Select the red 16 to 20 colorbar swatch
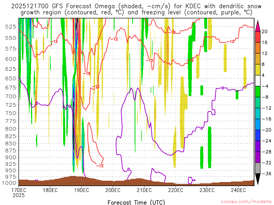 (258, 37)
